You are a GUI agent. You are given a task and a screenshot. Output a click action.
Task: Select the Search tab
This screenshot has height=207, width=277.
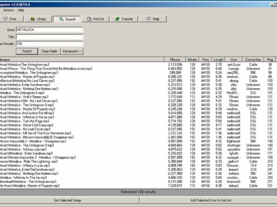(x=67, y=19)
